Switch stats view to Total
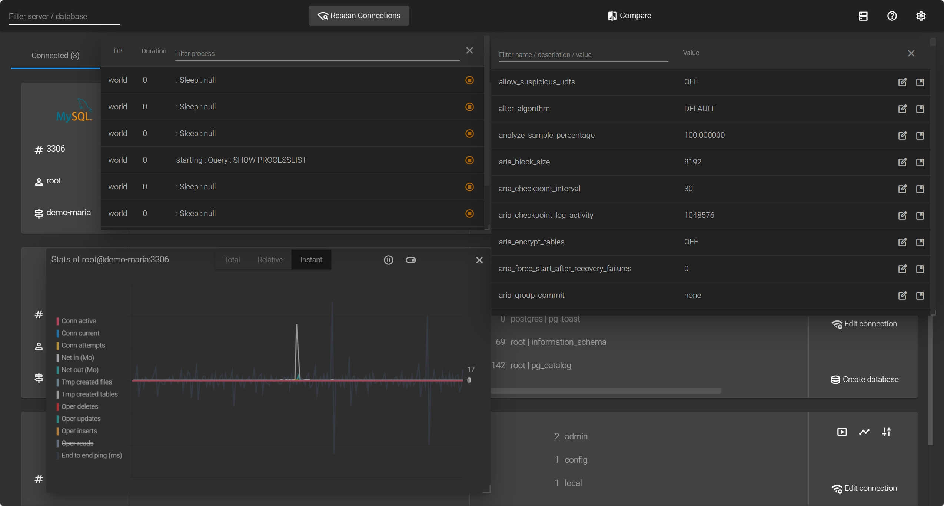 pyautogui.click(x=232, y=260)
